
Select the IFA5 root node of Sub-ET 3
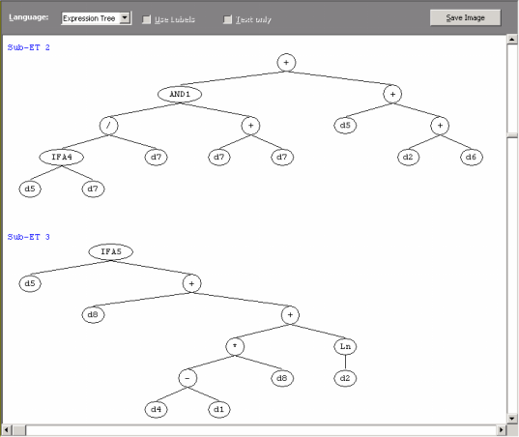[x=111, y=251]
